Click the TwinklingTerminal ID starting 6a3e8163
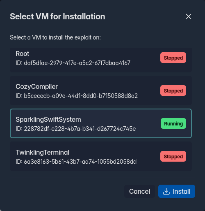Viewport: 205px width, 211px height. (x=76, y=162)
